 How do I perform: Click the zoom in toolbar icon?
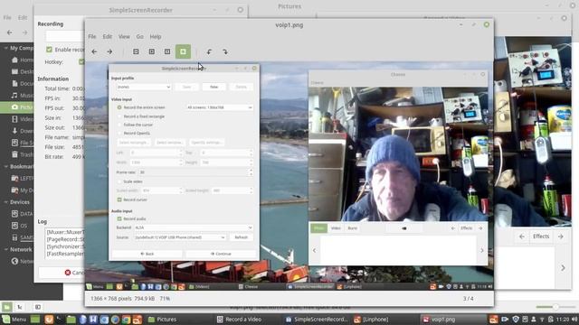click(x=152, y=51)
